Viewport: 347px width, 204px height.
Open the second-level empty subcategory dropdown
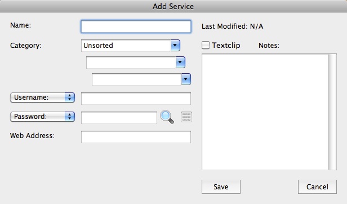[x=136, y=63]
